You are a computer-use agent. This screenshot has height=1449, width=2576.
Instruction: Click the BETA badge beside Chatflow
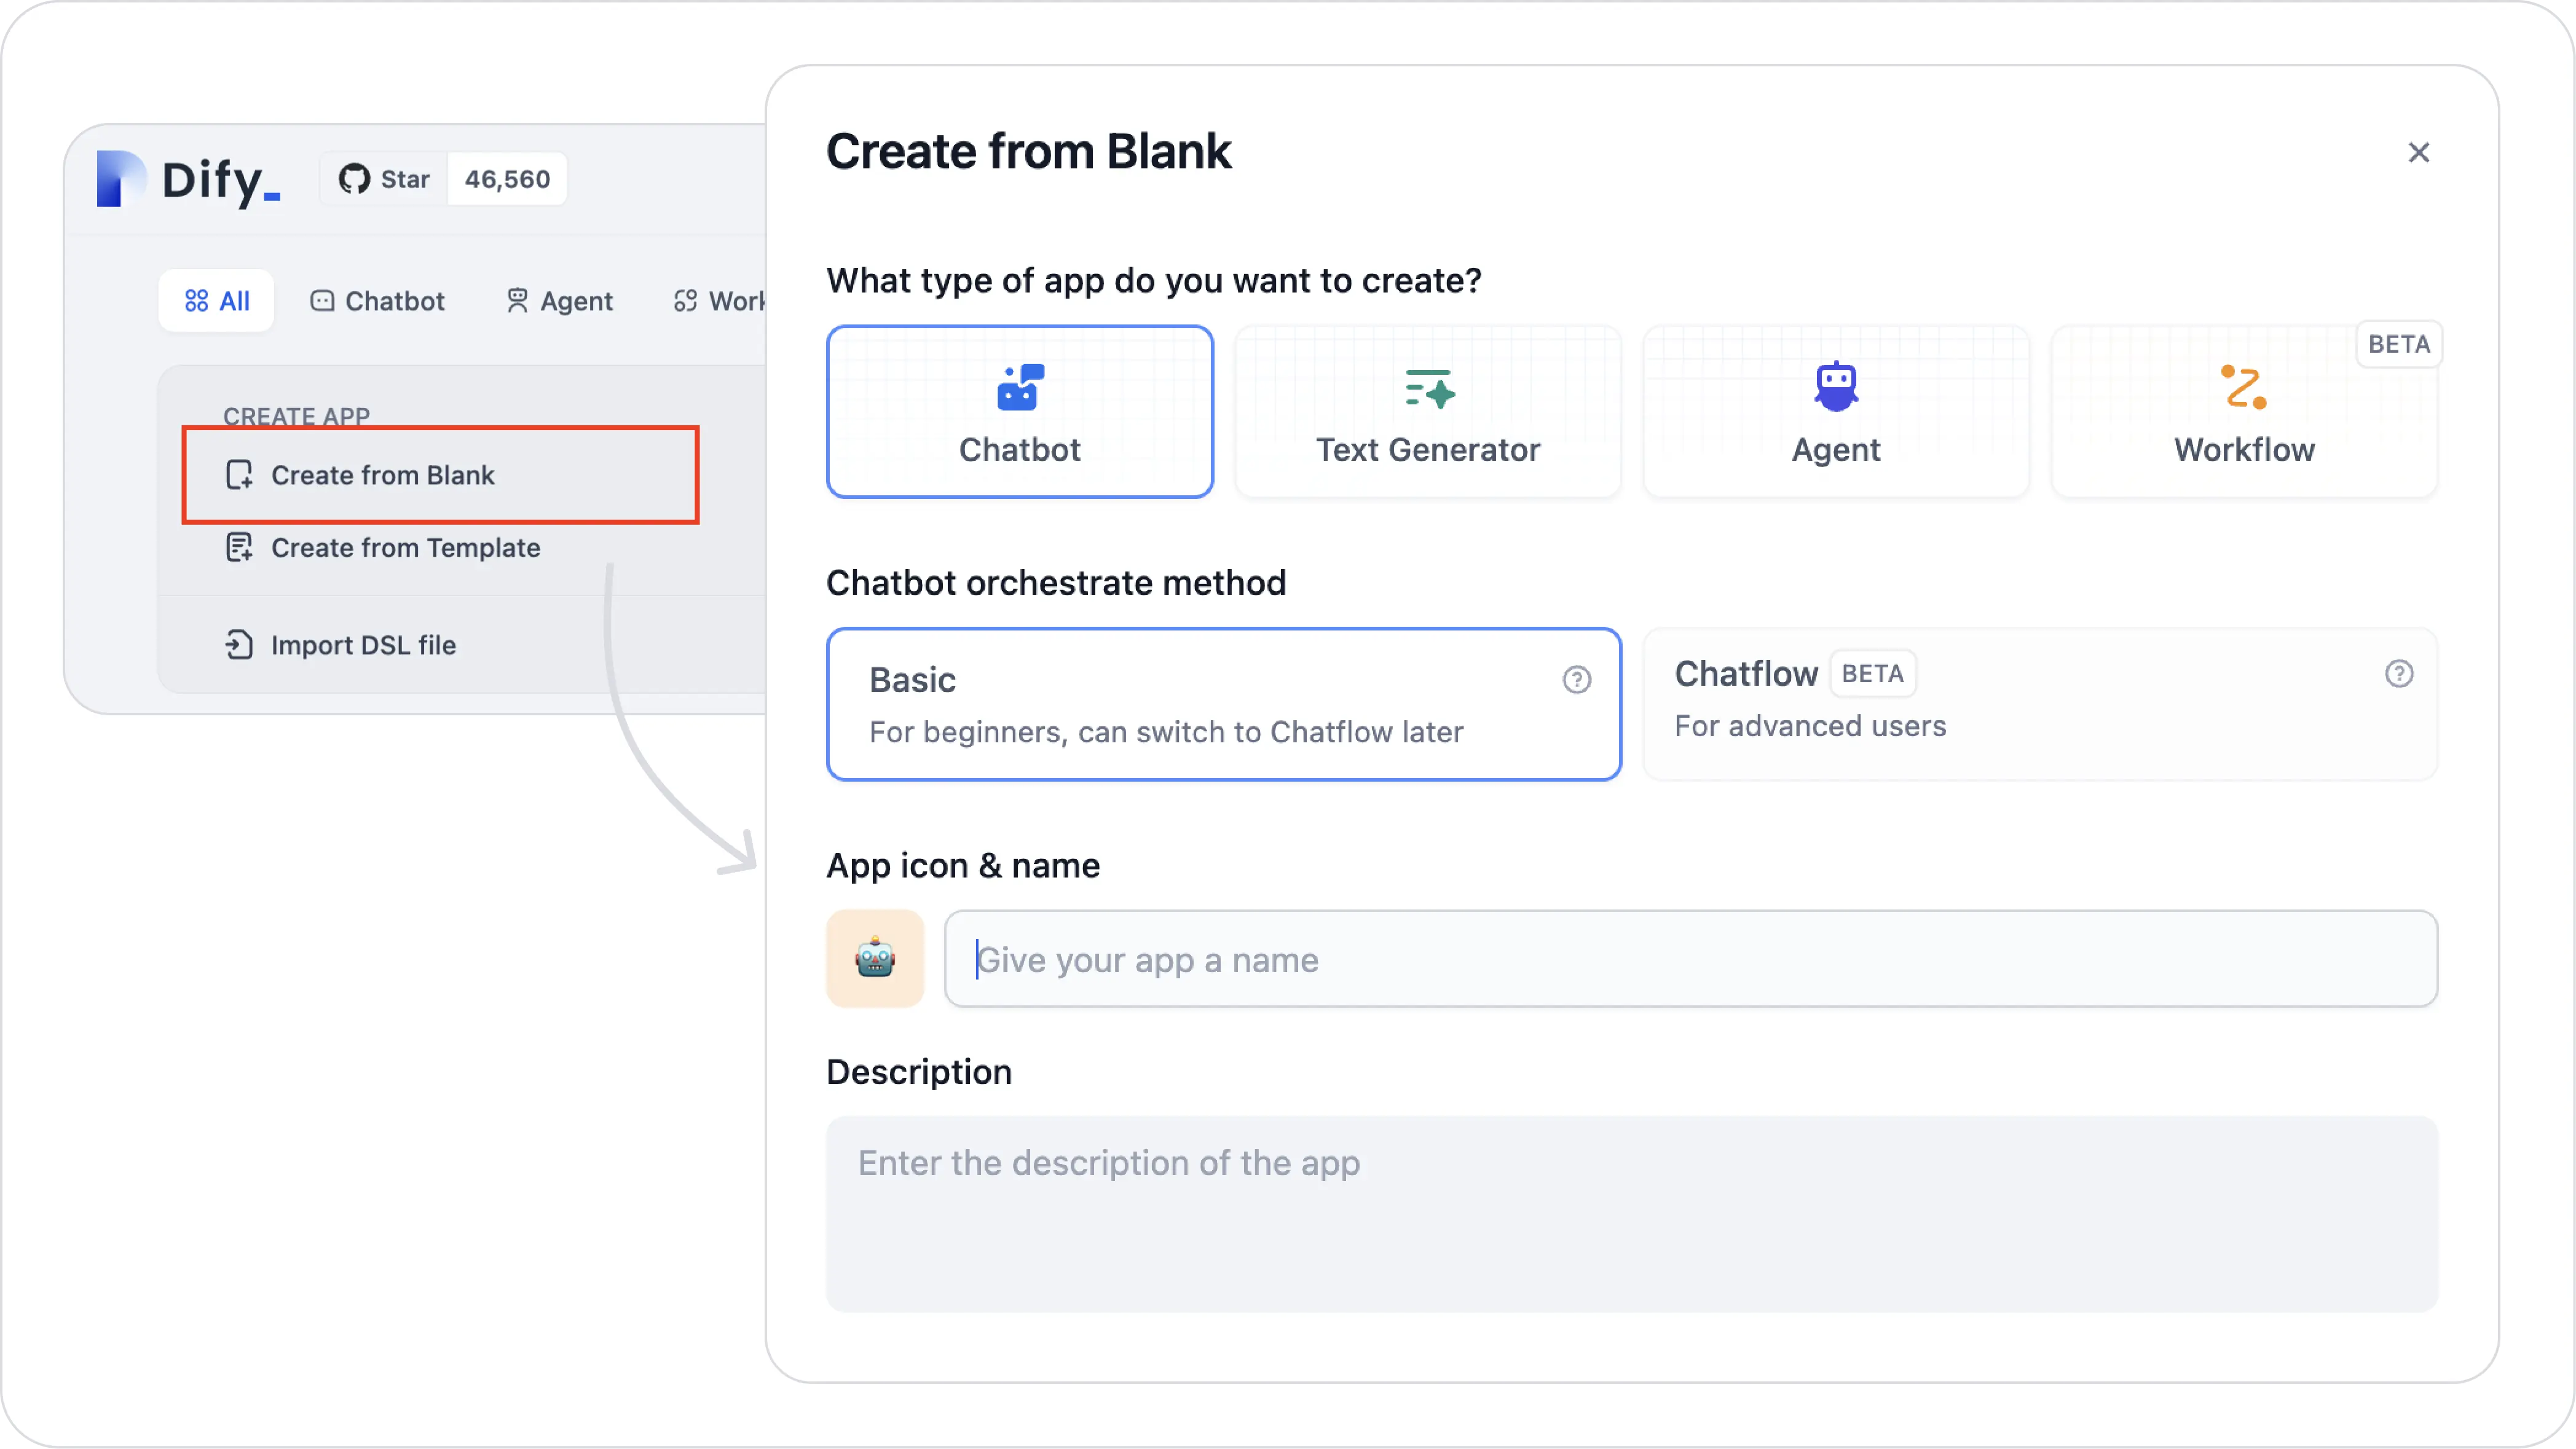tap(1872, 674)
